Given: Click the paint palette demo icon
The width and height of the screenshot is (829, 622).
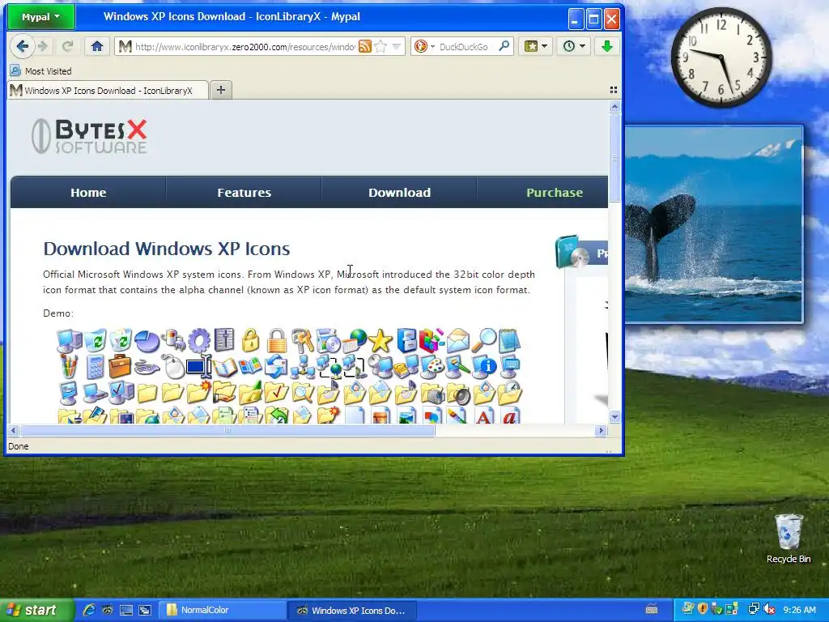Looking at the screenshot, I should [432, 366].
